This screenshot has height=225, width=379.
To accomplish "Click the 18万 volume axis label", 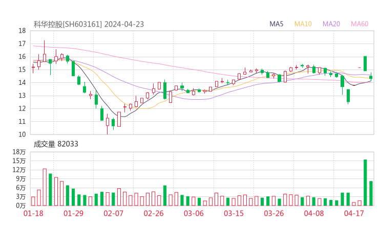I will (x=19, y=152).
